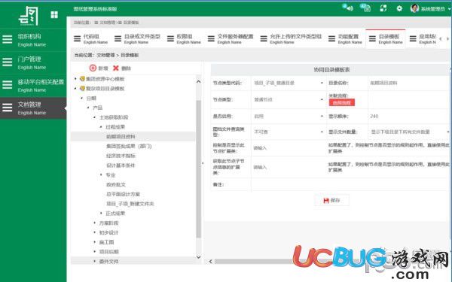Click the company logo in the header

(29, 16)
